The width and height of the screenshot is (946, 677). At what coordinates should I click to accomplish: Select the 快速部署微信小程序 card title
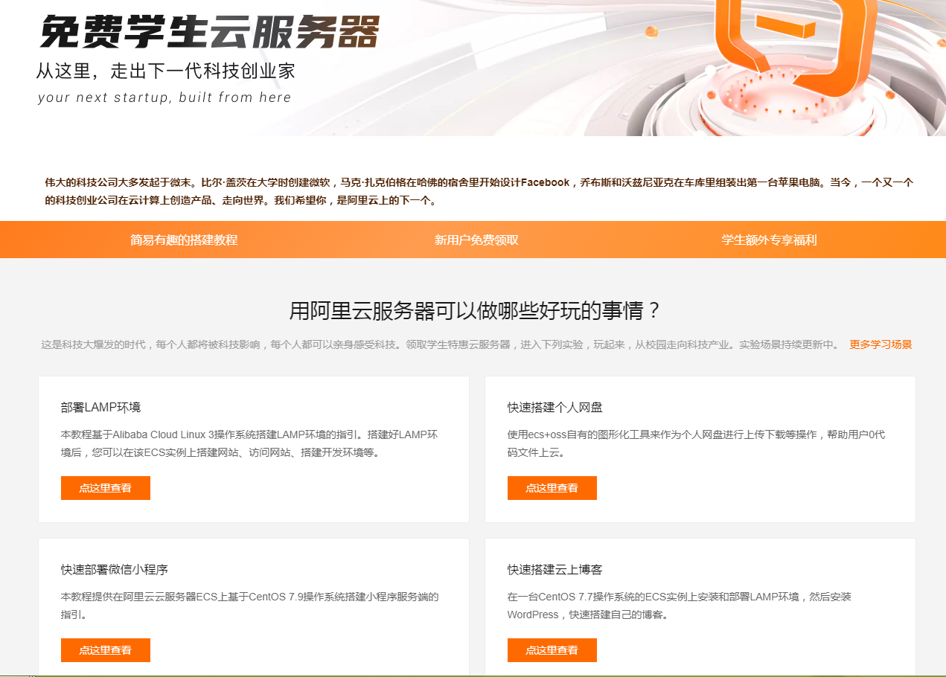click(115, 569)
